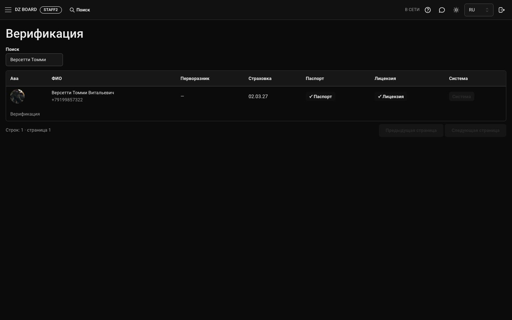This screenshot has width=512, height=320.
Task: Click the В СЕТИ online status
Action: point(412,10)
